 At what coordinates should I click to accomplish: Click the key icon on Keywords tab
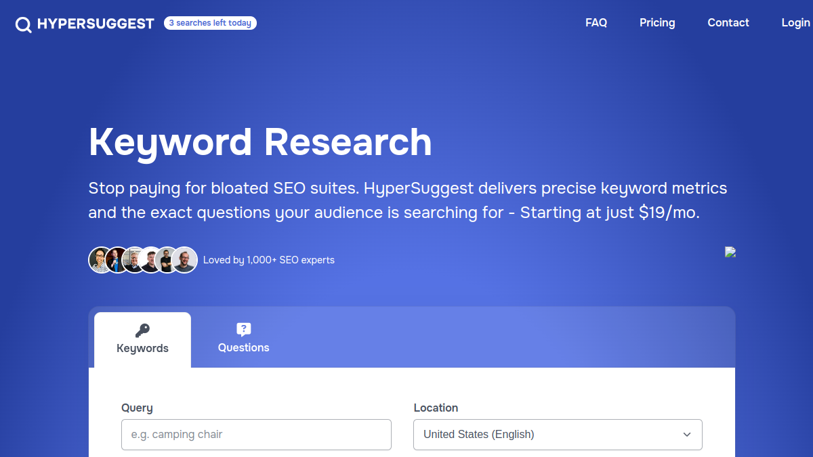(x=142, y=330)
